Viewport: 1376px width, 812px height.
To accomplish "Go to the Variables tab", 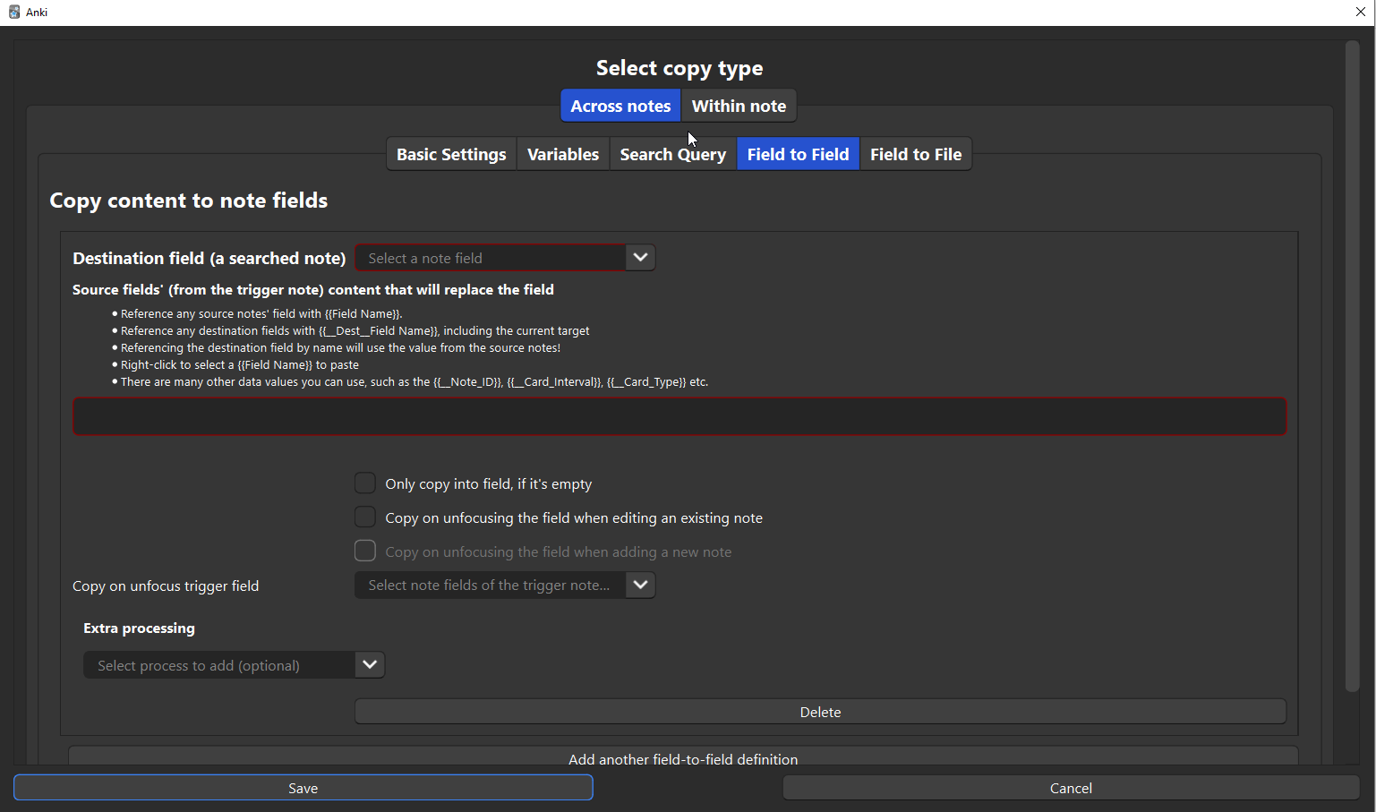I will pyautogui.click(x=563, y=154).
